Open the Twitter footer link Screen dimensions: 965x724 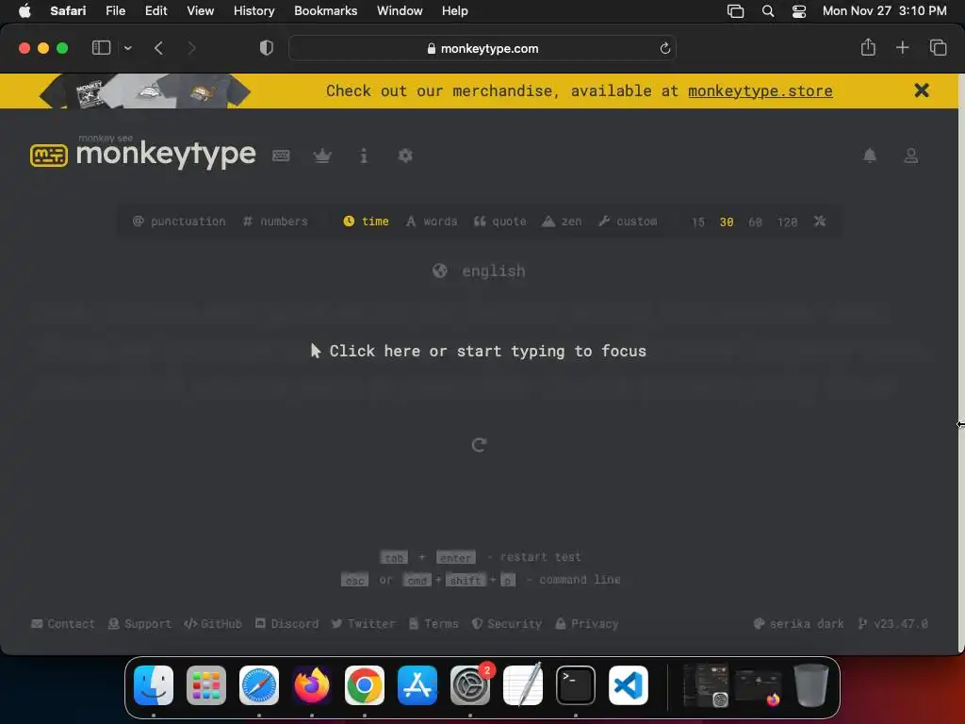click(x=363, y=624)
